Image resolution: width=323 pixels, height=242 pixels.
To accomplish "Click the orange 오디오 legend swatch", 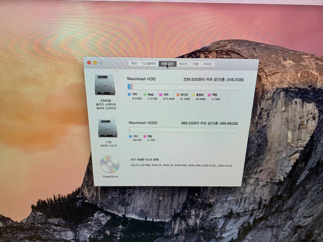I will [177, 95].
